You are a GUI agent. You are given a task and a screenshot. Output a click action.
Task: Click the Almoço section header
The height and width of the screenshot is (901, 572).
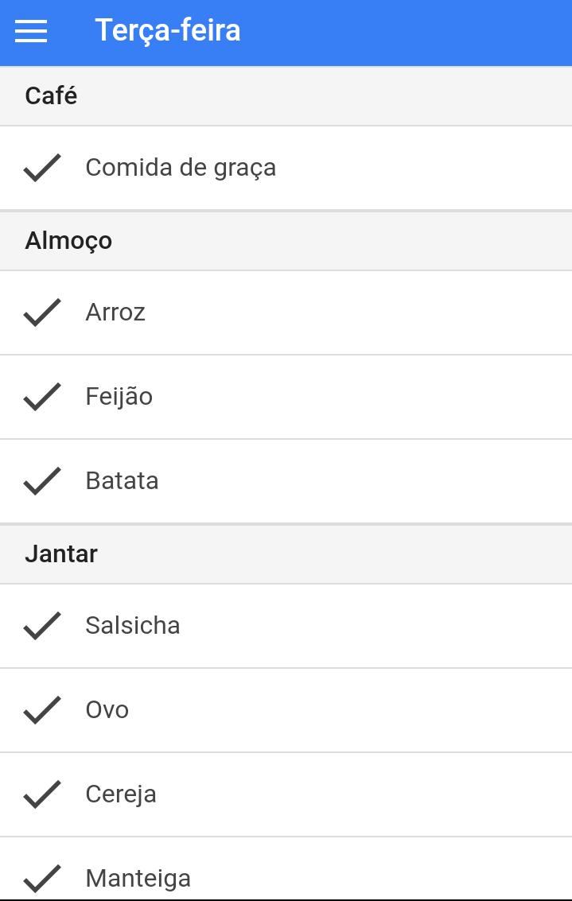[286, 241]
